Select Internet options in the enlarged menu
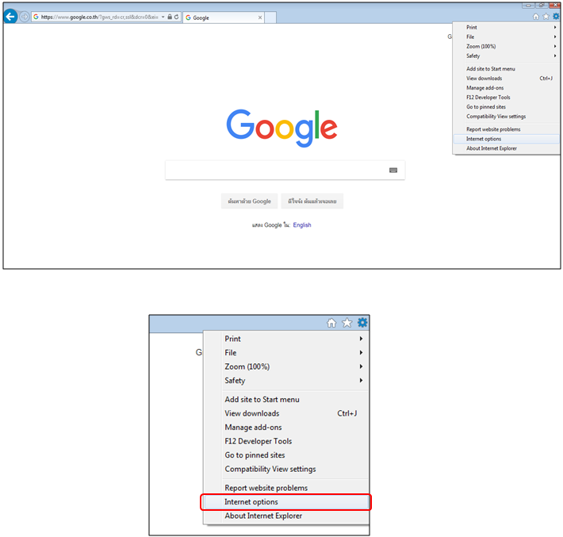The width and height of the screenshot is (563, 537). tap(286, 502)
